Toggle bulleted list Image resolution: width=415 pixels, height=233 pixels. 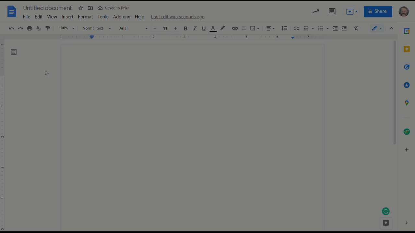pos(306,28)
